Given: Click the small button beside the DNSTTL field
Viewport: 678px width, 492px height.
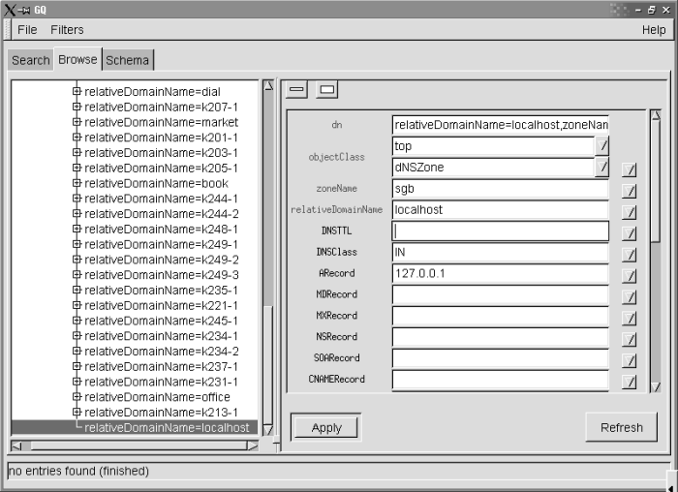Looking at the screenshot, I should pyautogui.click(x=630, y=233).
